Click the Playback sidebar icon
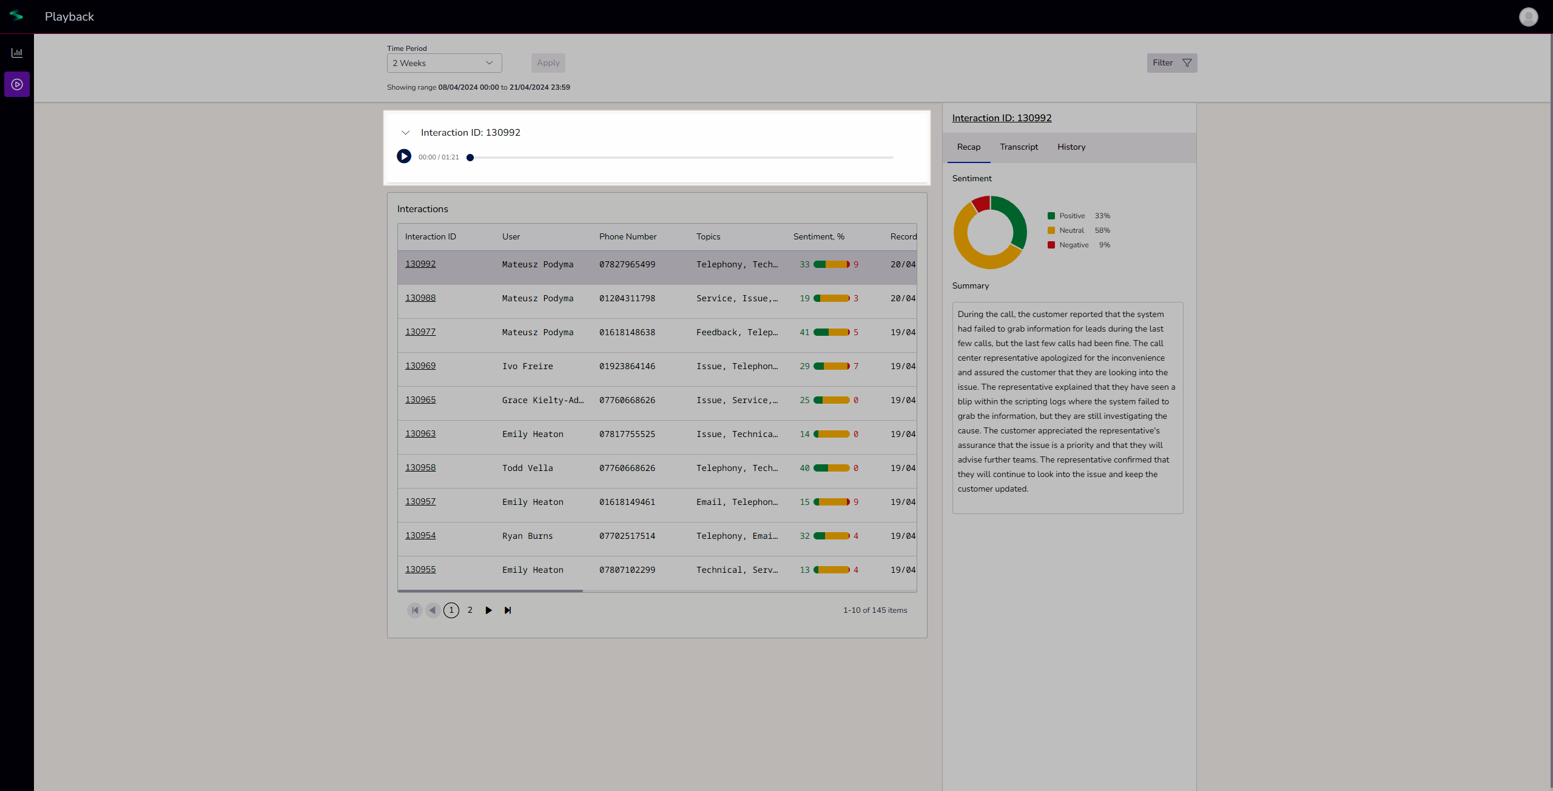The height and width of the screenshot is (791, 1553). 17,84
